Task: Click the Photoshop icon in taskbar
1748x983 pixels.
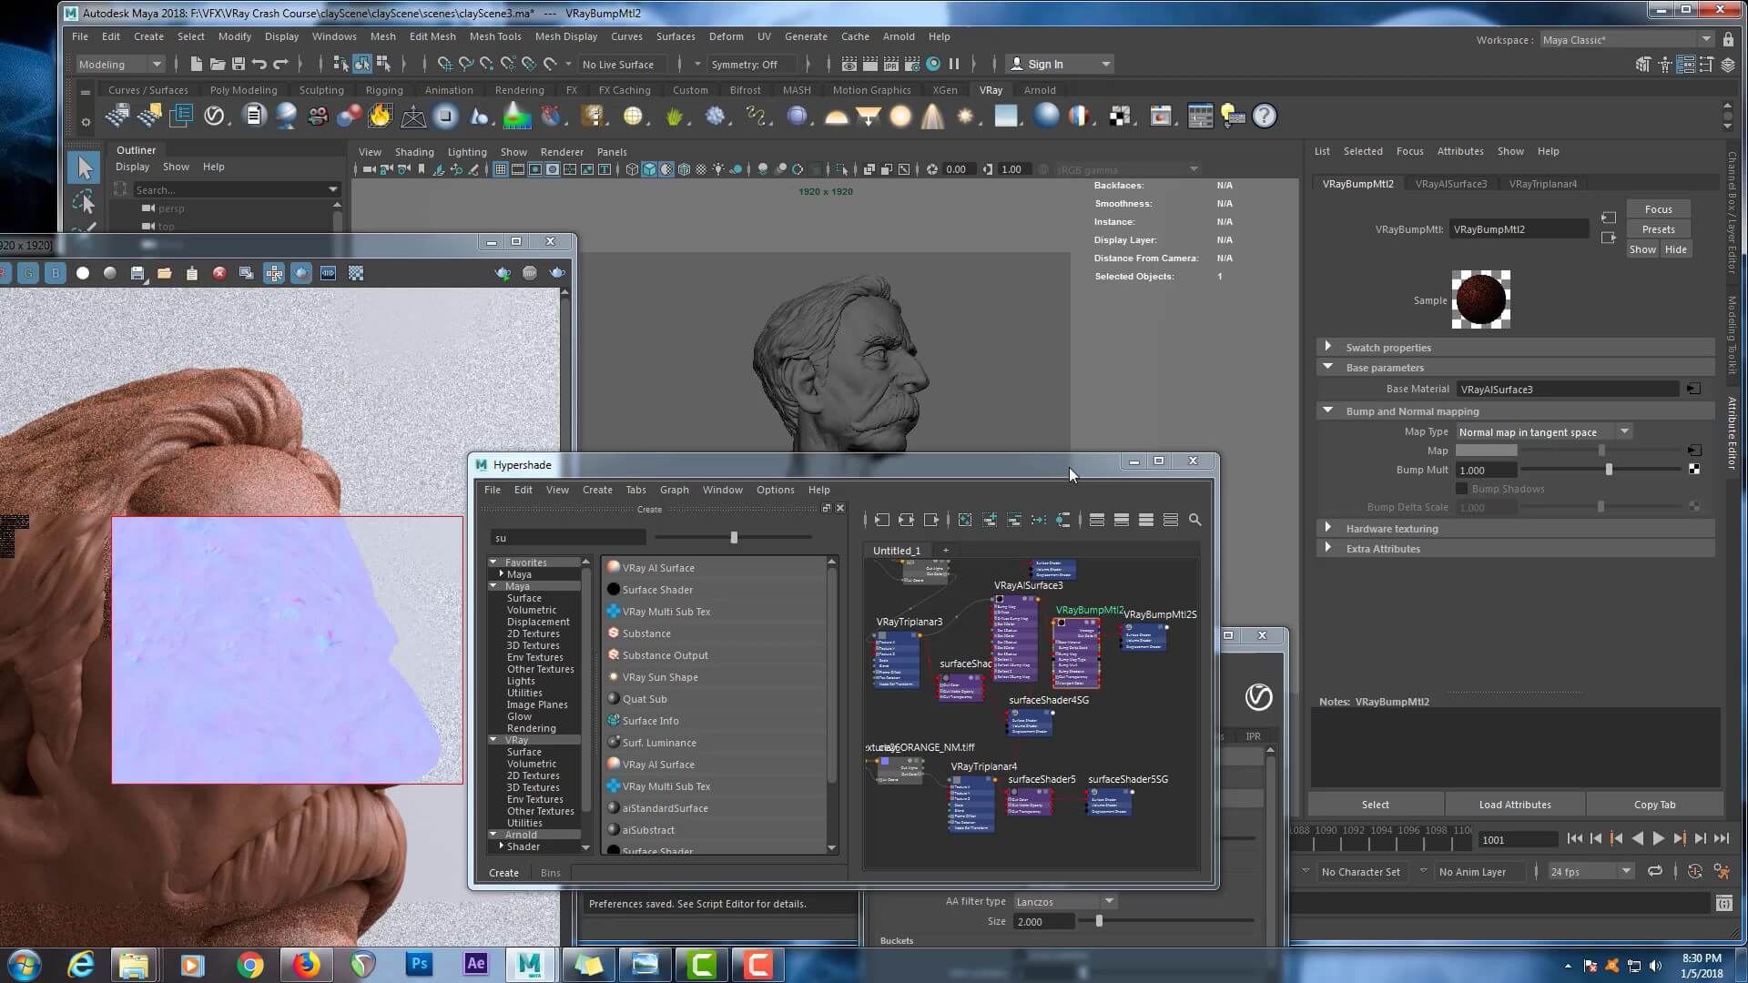Action: (419, 964)
